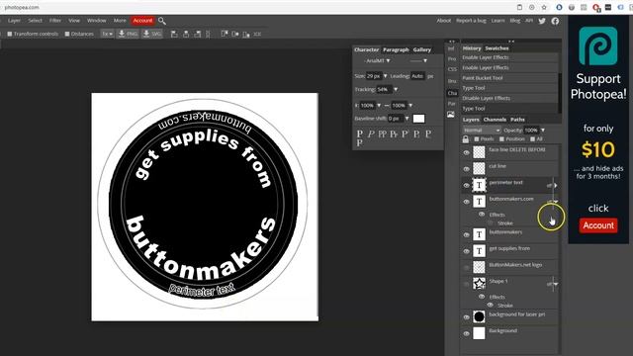The height and width of the screenshot is (356, 633).
Task: Click the font Size input field
Action: coord(374,76)
